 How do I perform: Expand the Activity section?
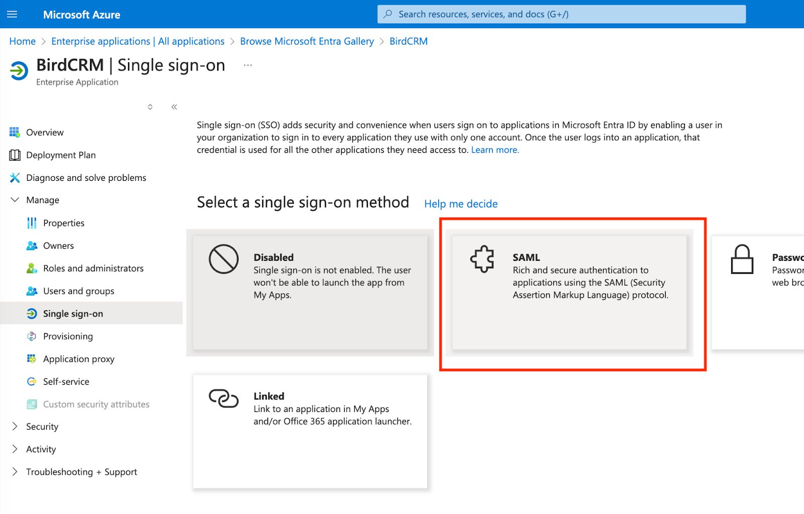[15, 449]
